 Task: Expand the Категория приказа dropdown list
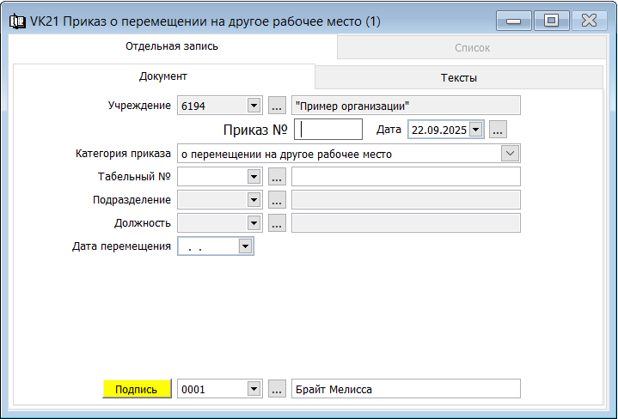(x=510, y=154)
